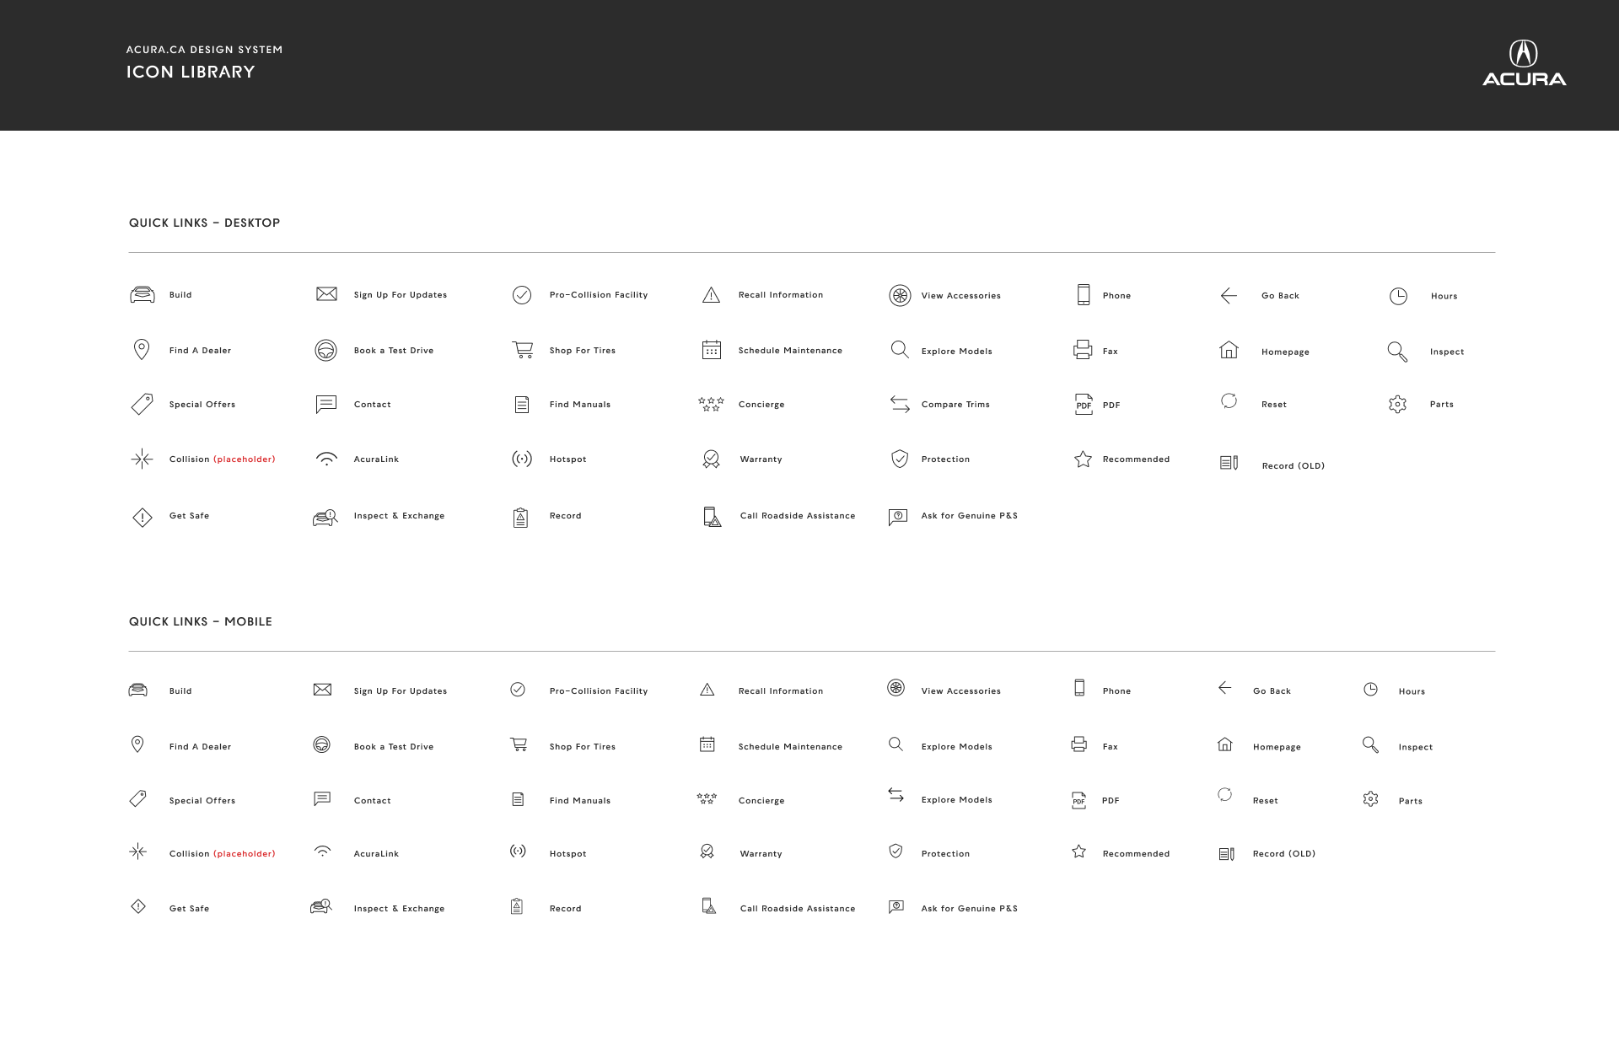
Task: Select the mobile Protection shield icon
Action: (896, 852)
